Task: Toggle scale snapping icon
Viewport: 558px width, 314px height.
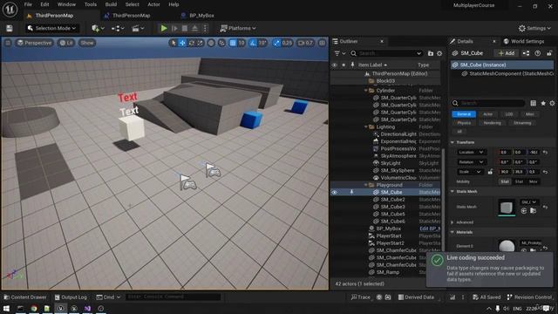Action: (276, 43)
